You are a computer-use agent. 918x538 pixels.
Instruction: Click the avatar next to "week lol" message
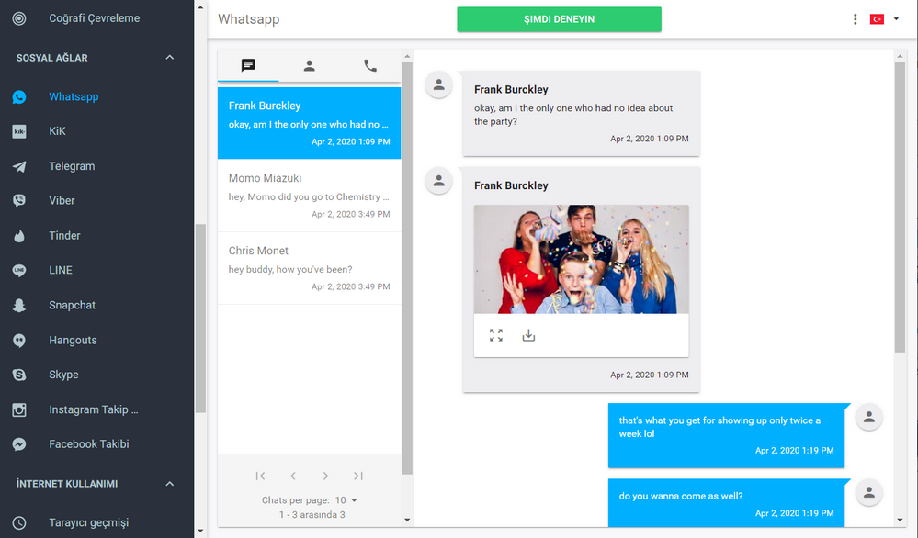click(x=868, y=418)
